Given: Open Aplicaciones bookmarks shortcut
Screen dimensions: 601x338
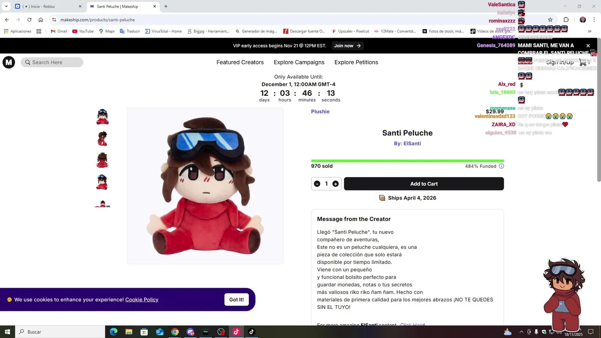Looking at the screenshot, I should tap(18, 31).
